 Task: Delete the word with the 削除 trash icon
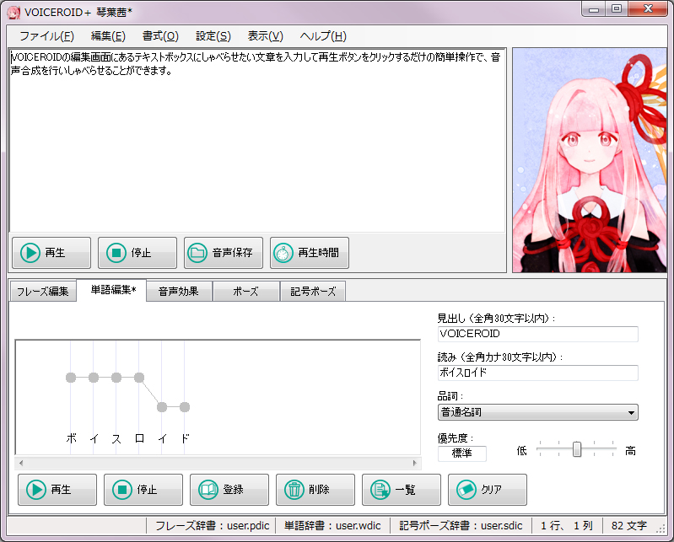[x=294, y=490]
